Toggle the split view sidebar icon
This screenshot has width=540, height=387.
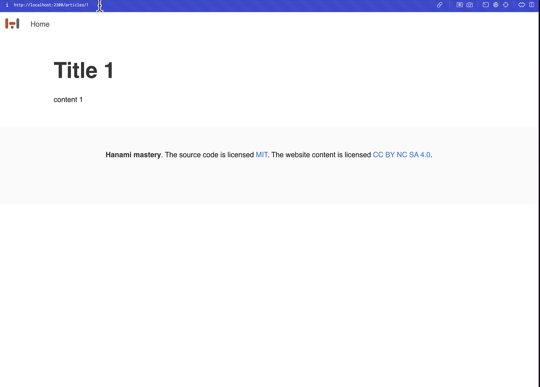532,5
